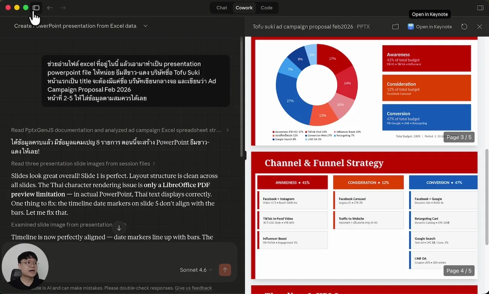Click the chat panel scrollbar

tap(242, 96)
